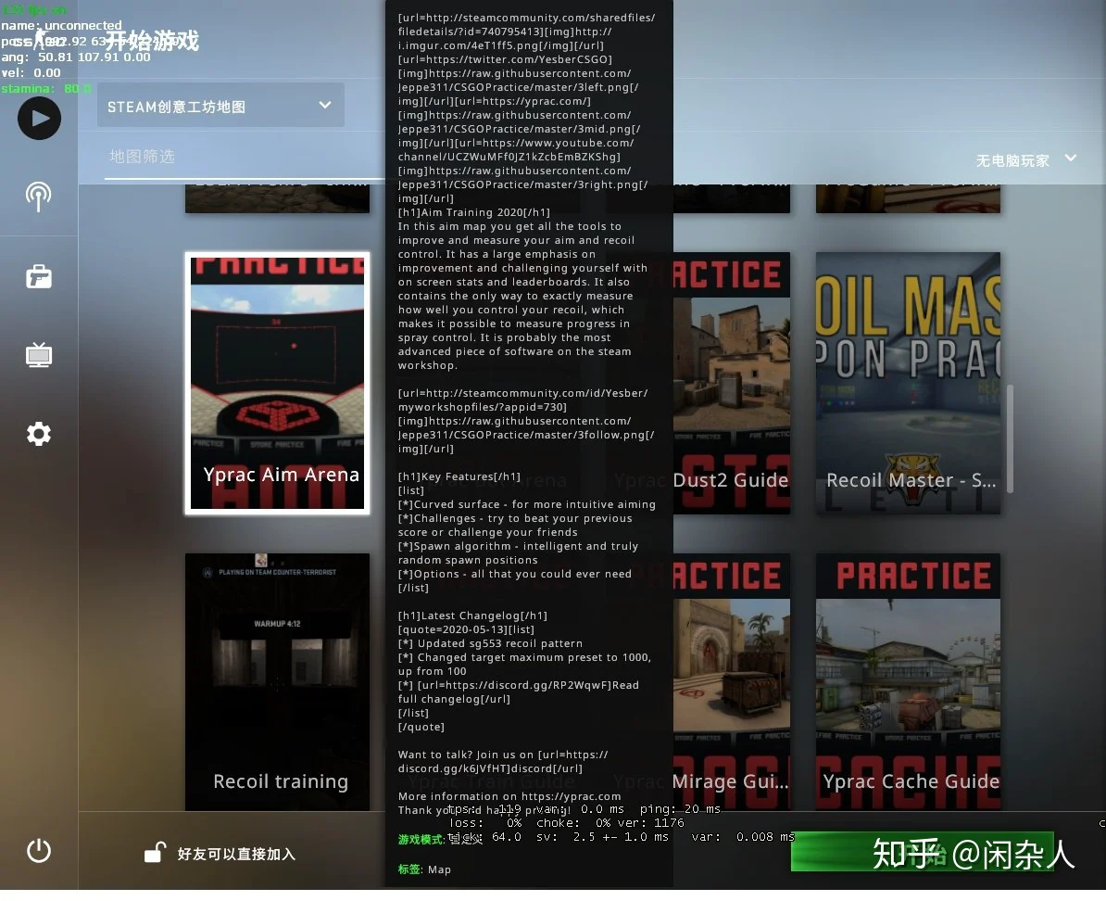
Task: Click the green start button at bottom right
Action: (923, 852)
